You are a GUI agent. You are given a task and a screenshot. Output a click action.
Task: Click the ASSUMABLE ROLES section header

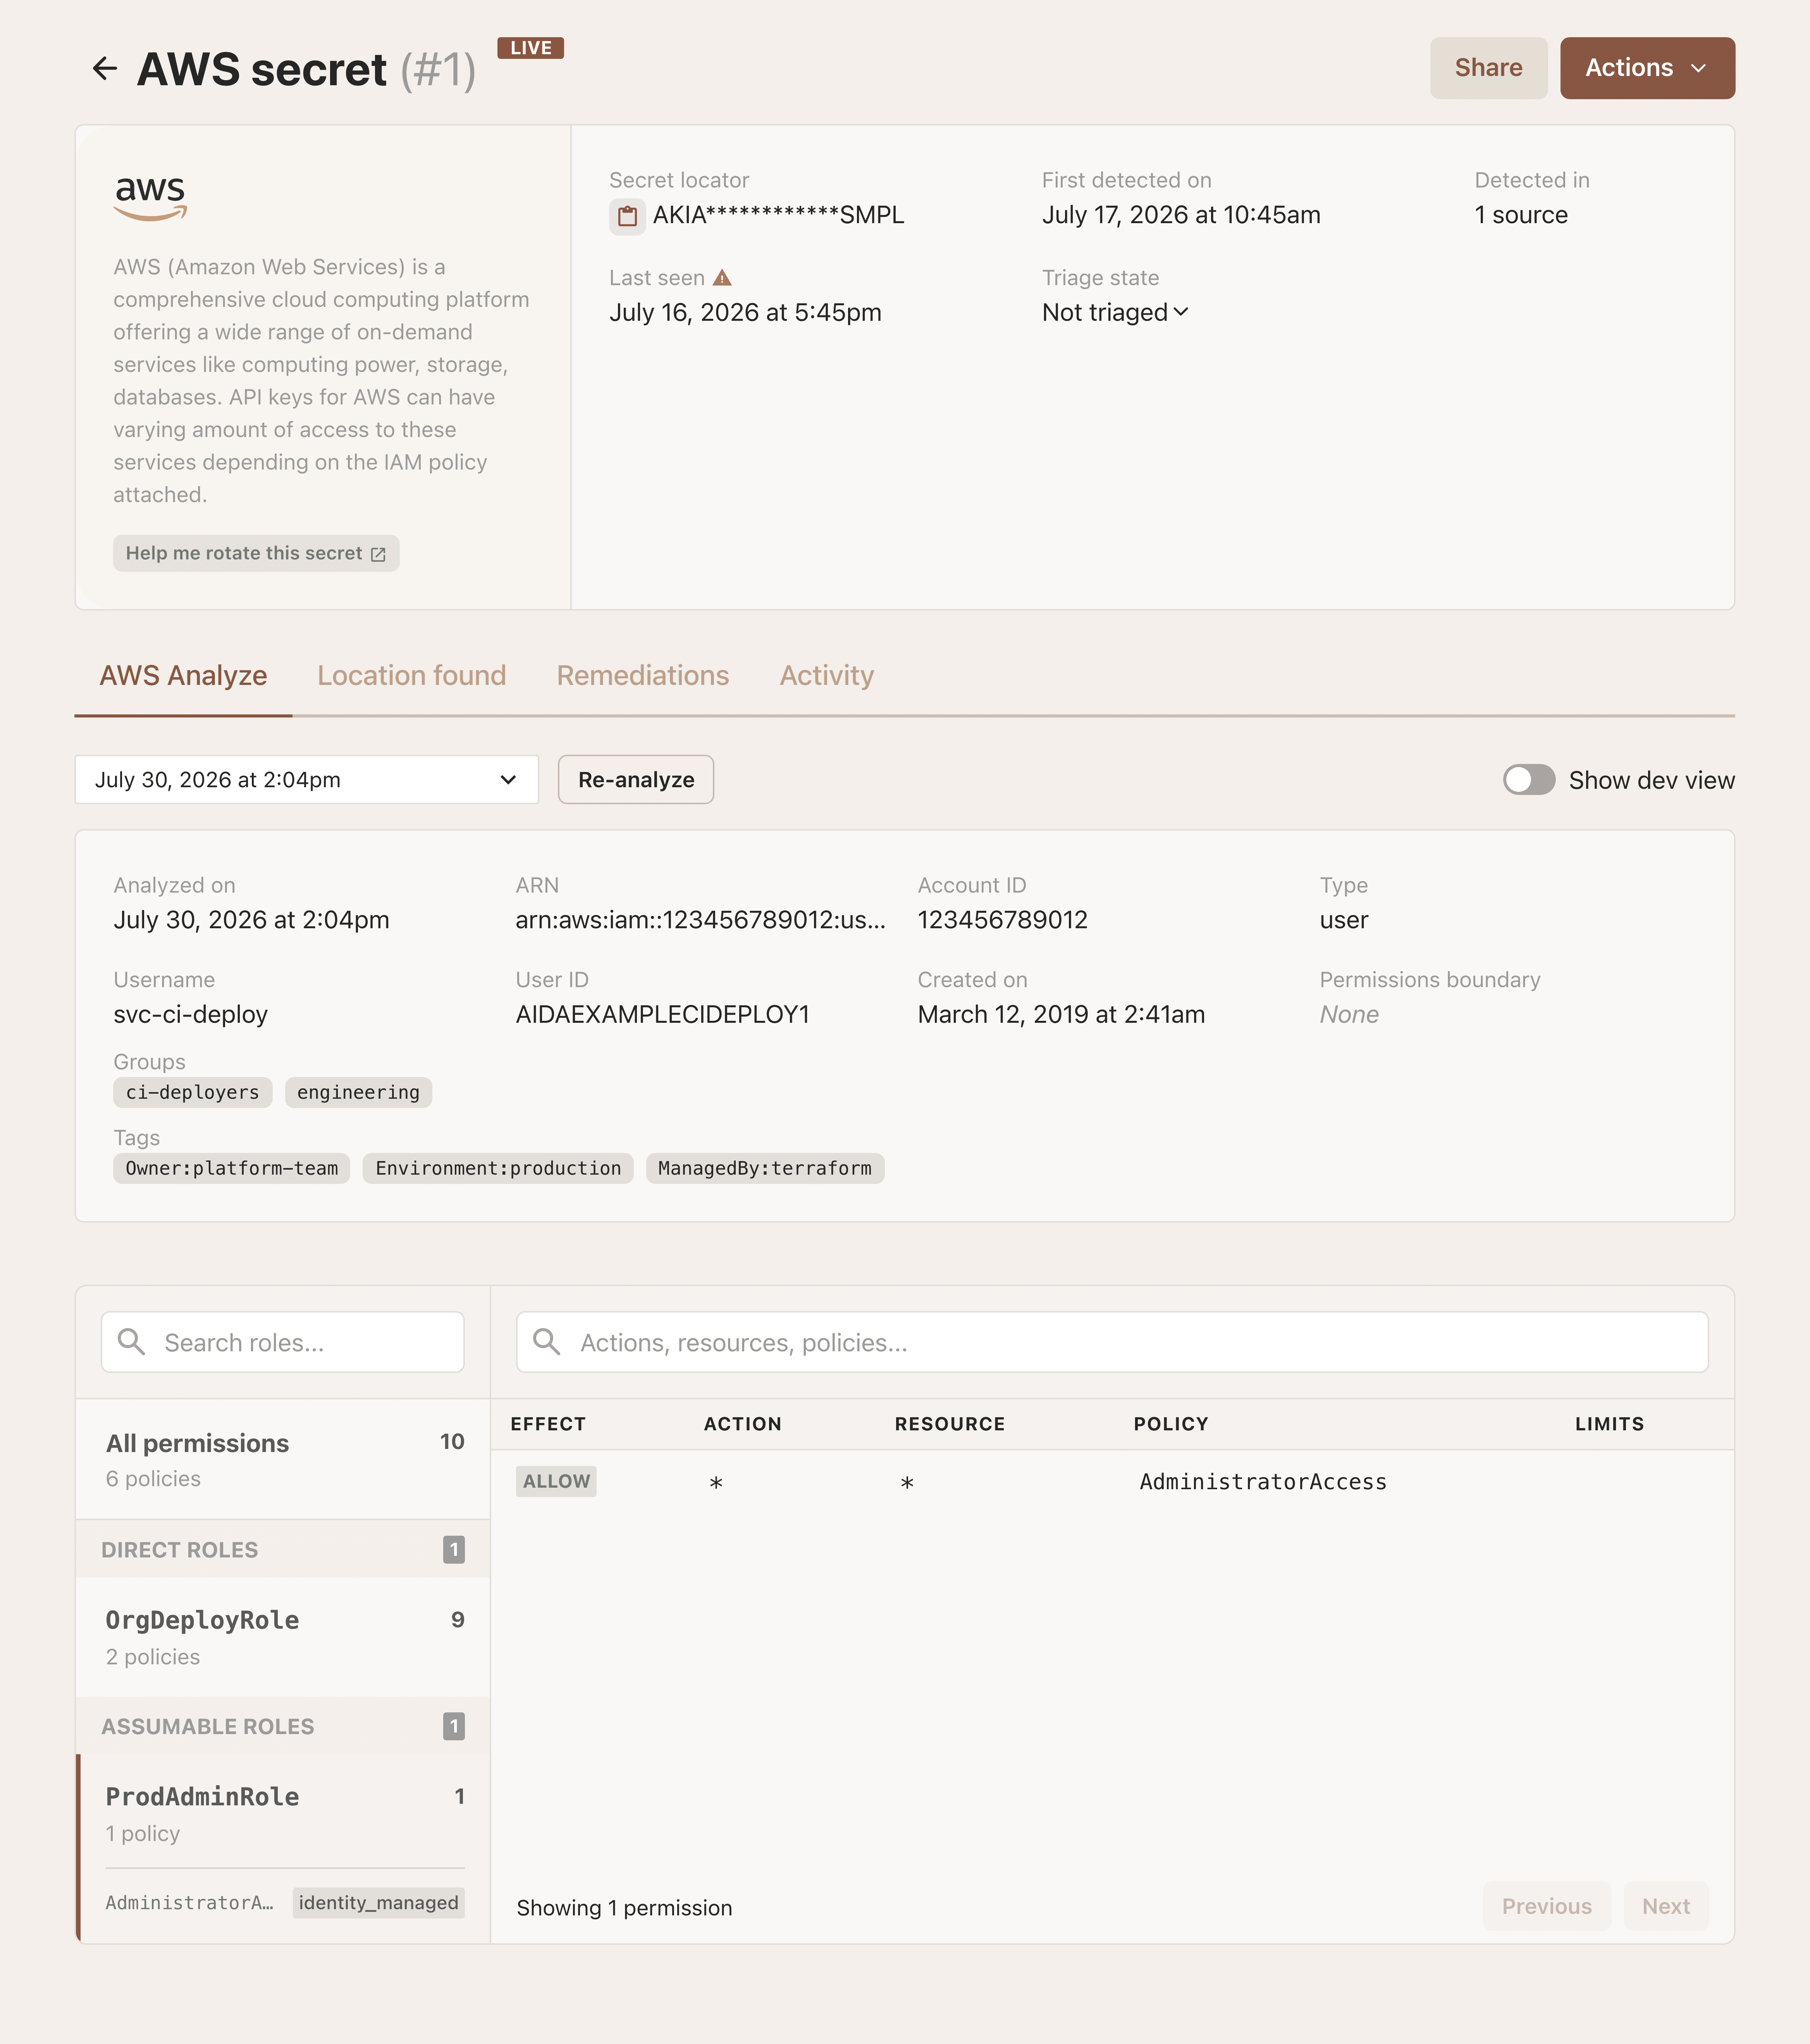click(283, 1726)
